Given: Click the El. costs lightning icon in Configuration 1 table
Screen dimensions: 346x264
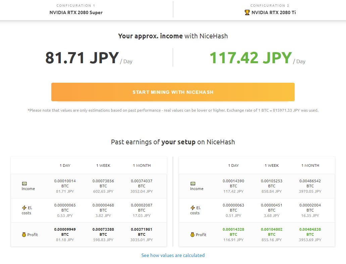Looking at the screenshot, I should point(24,208).
